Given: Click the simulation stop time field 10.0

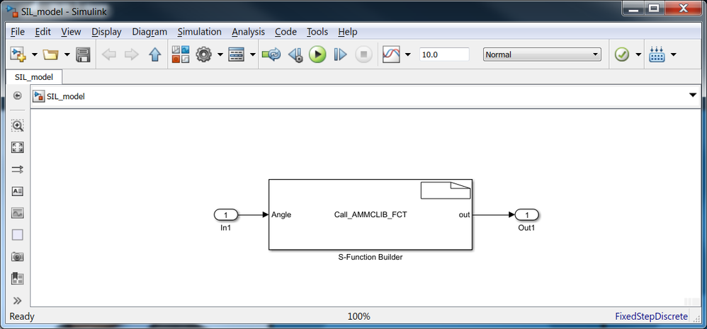Looking at the screenshot, I should pyautogui.click(x=444, y=54).
